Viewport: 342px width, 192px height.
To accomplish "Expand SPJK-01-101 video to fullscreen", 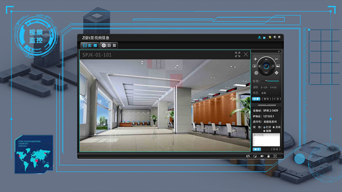I will coord(238,54).
